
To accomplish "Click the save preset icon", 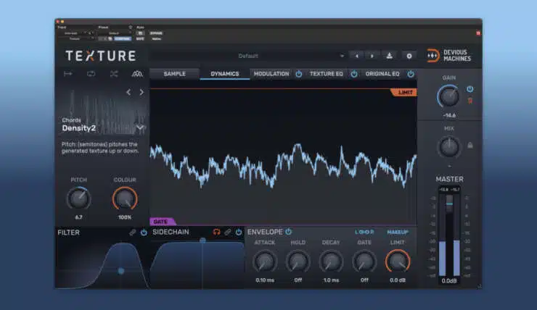I will pos(390,56).
